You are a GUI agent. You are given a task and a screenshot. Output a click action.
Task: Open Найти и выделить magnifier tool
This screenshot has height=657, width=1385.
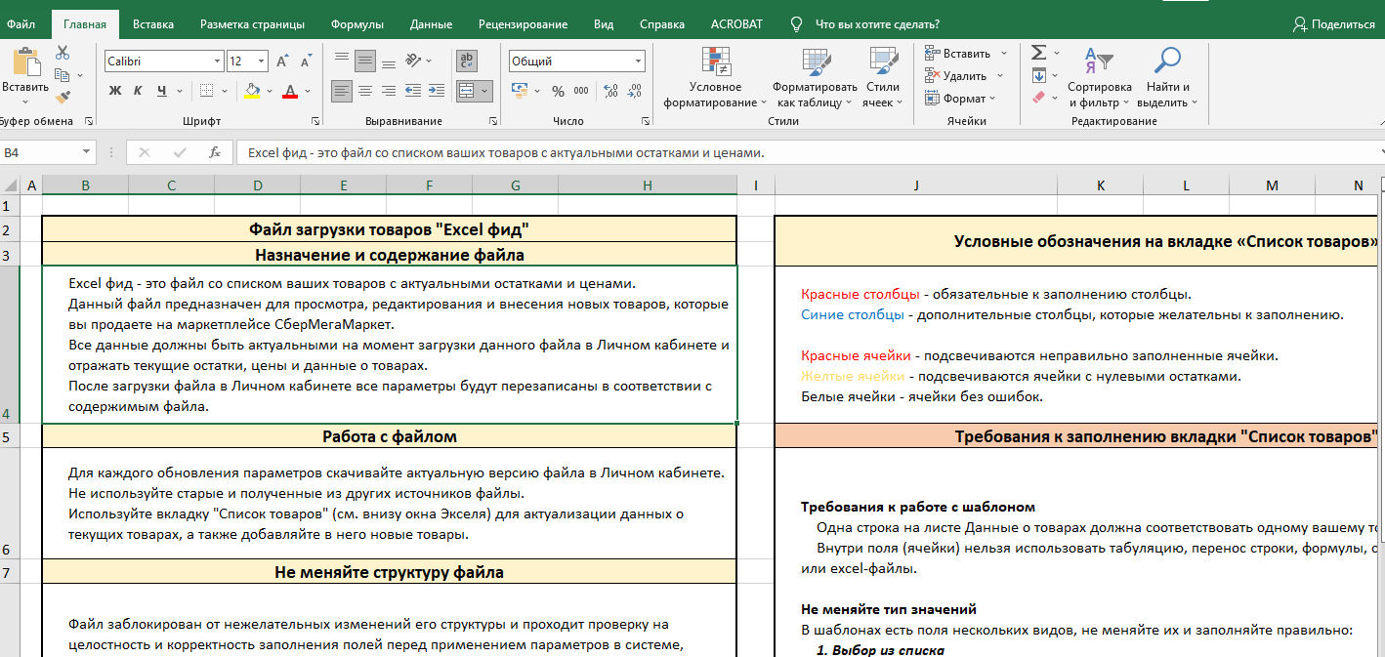pos(1167,61)
